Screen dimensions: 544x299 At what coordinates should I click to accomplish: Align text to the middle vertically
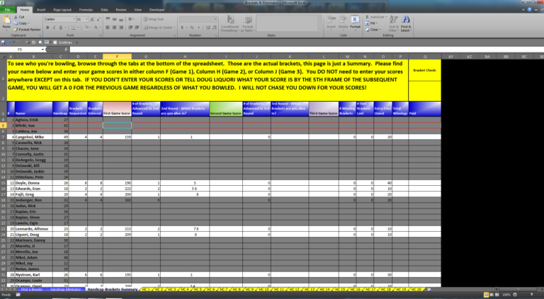tap(114, 19)
